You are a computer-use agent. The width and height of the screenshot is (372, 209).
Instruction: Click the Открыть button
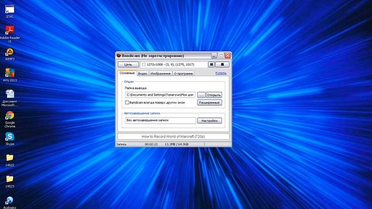pos(214,95)
